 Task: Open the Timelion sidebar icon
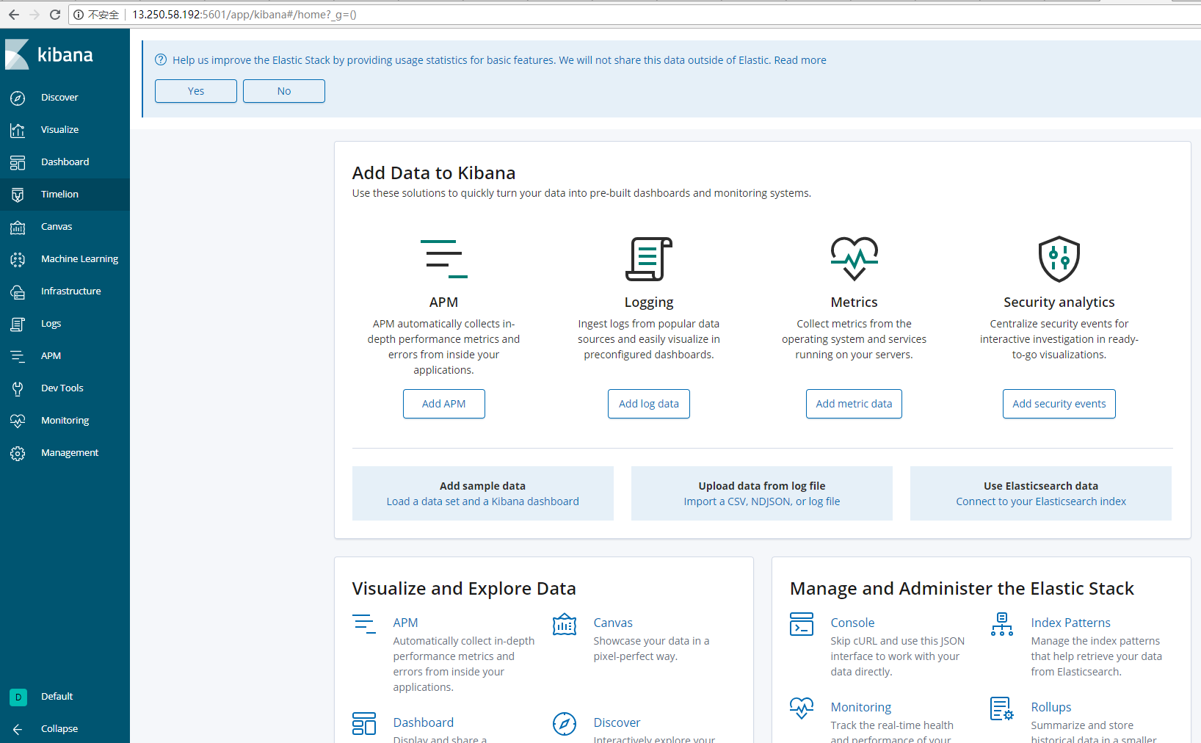coord(18,195)
